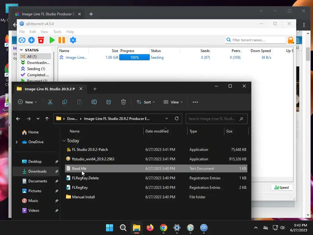Open Windows Search from the taskbar

click(123, 228)
